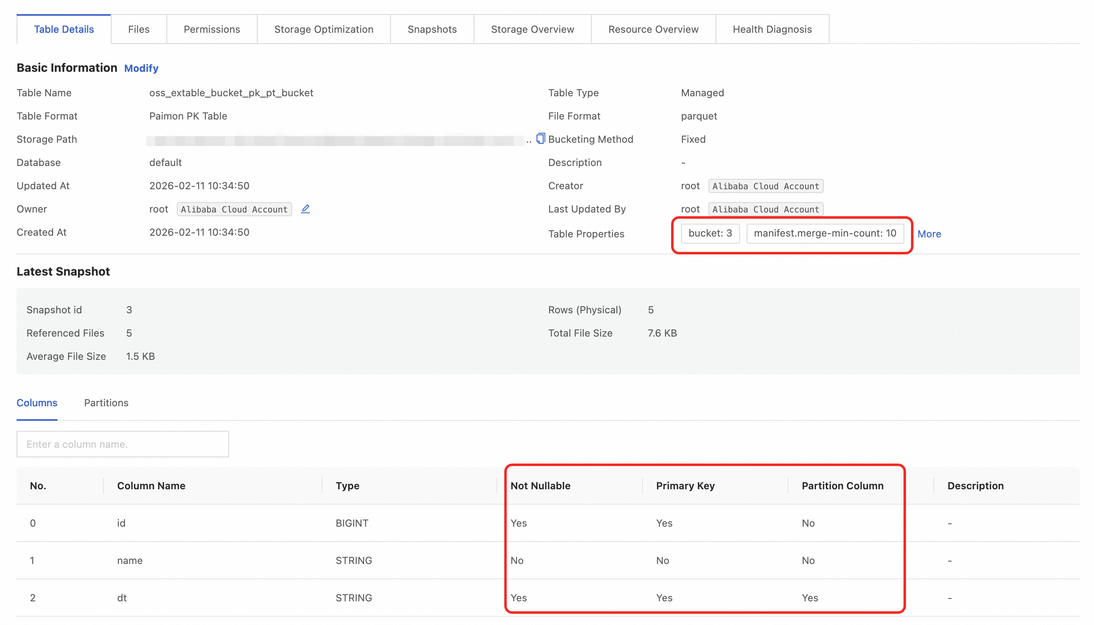Focus the column name search field

point(123,444)
